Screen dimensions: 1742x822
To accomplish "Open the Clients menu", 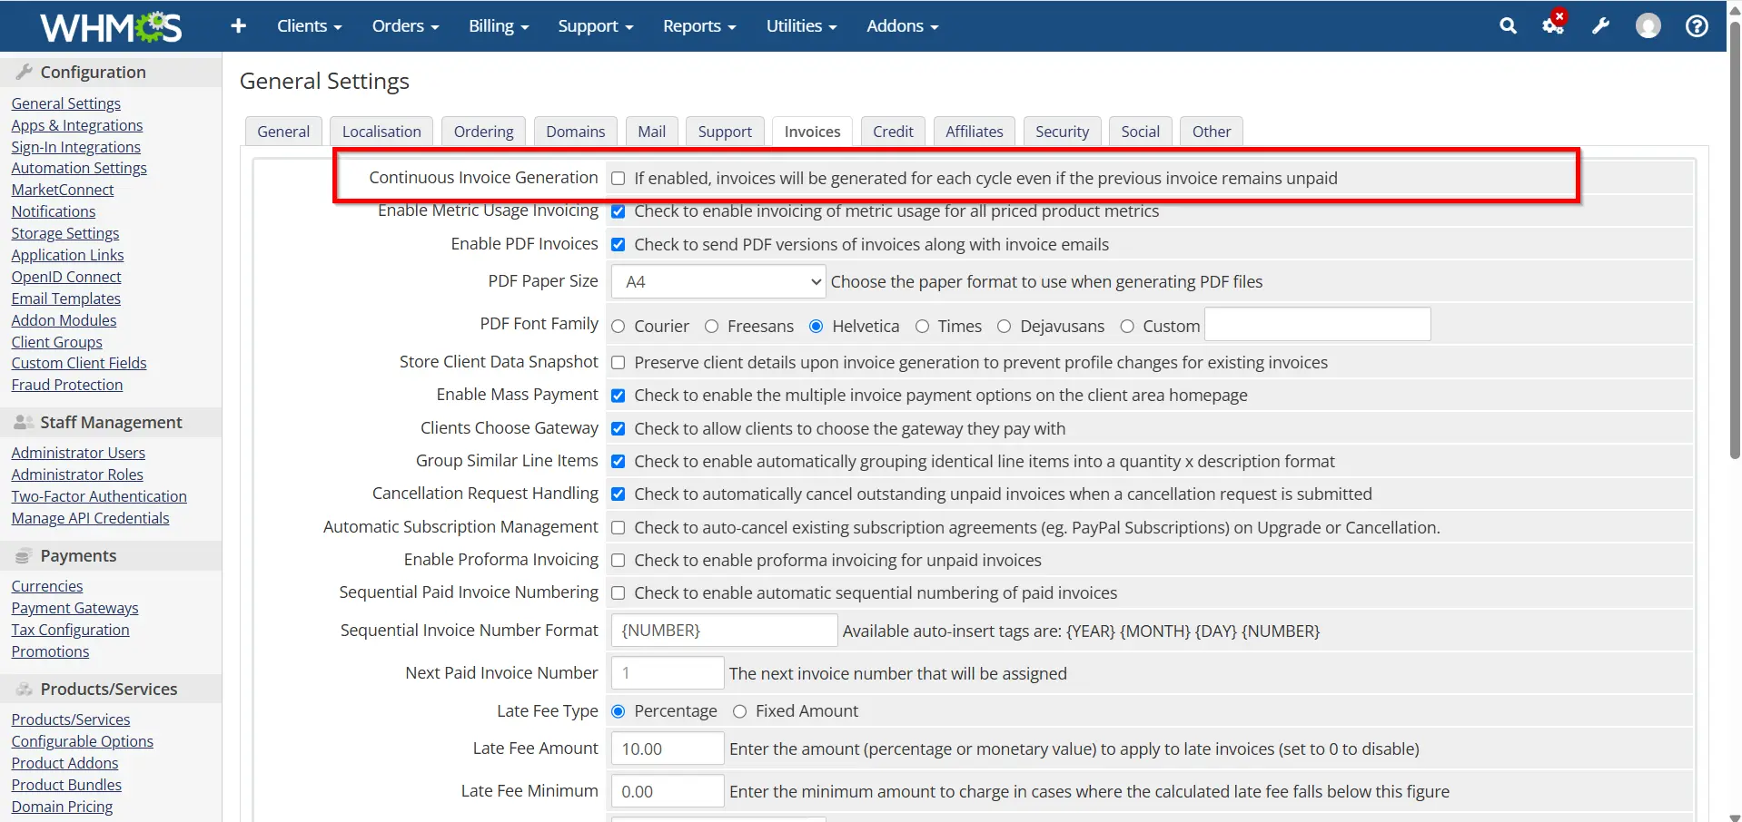I will point(309,26).
